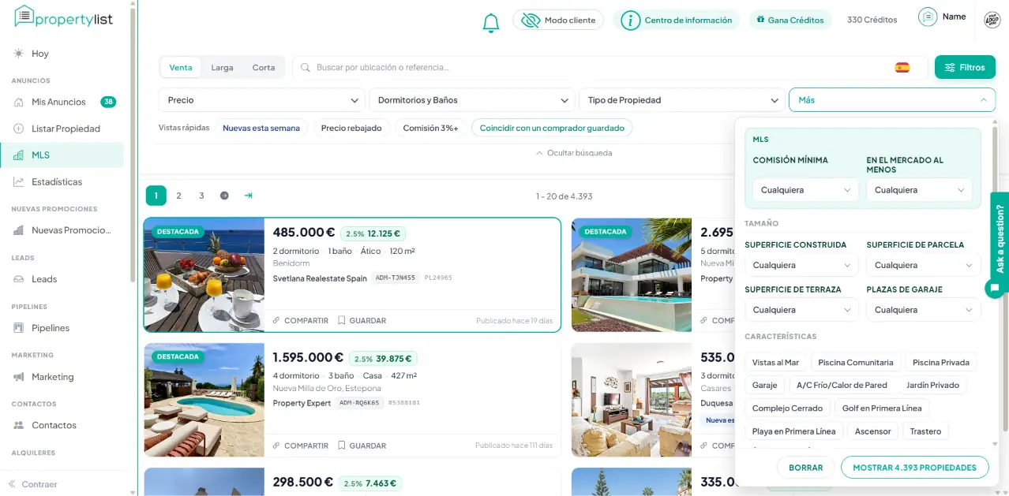Go to results page 2
Viewport: 1009px width, 496px height.
(178, 196)
